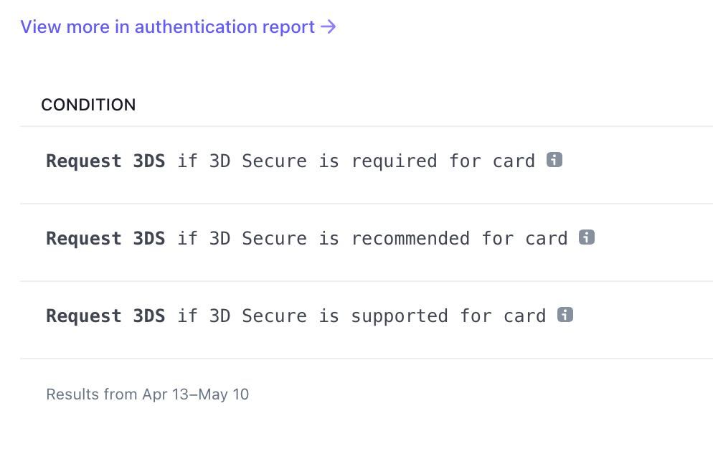Click '3D Secure' text in the recommended rule

point(258,239)
